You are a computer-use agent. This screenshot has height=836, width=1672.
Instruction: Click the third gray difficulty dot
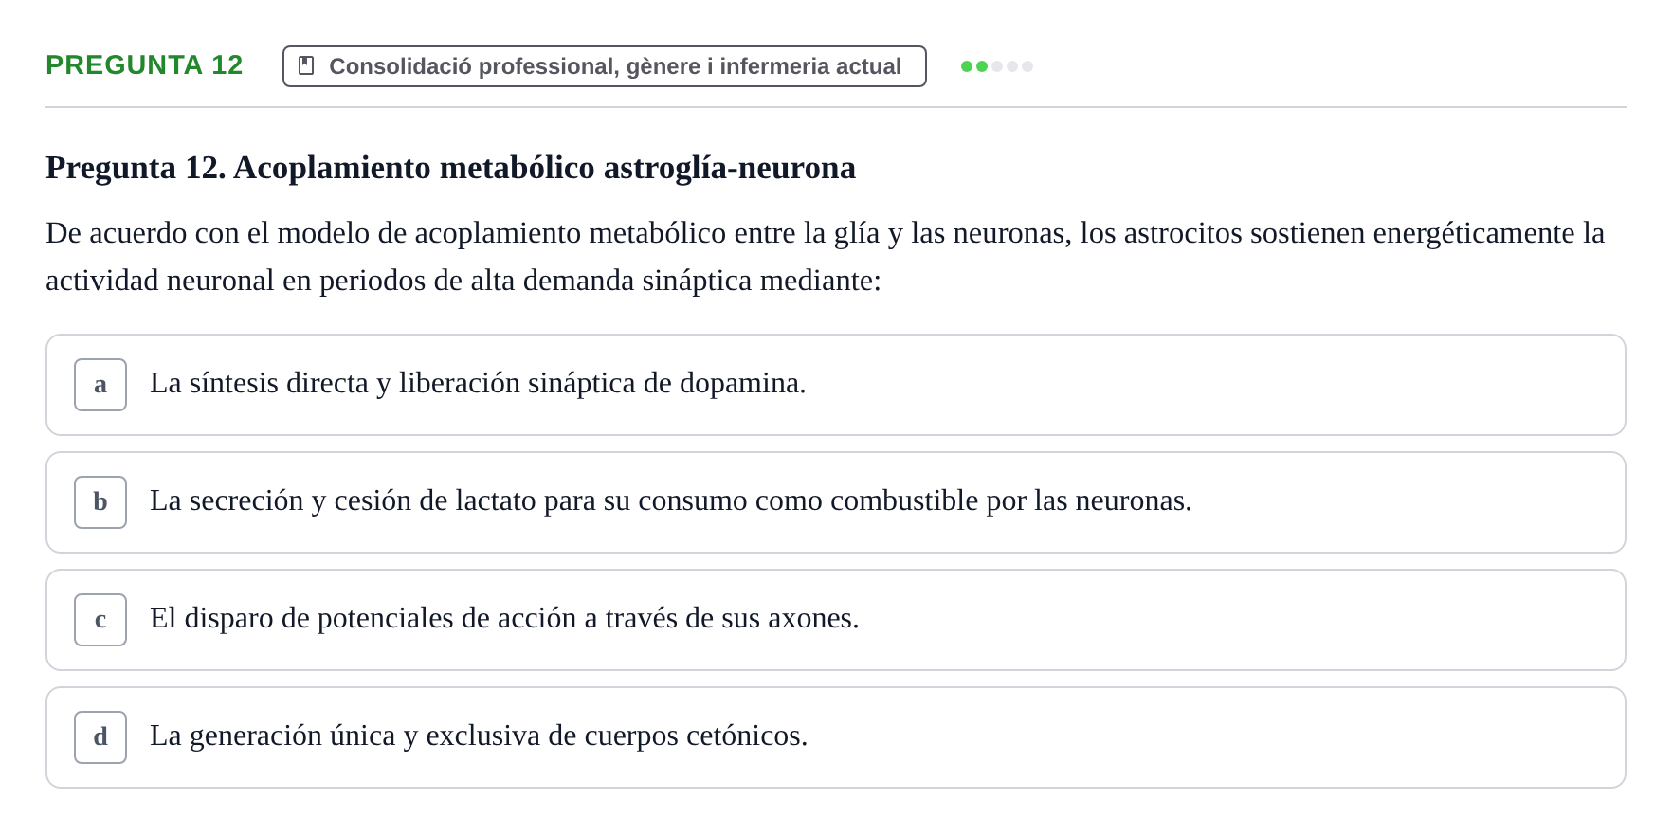click(997, 66)
